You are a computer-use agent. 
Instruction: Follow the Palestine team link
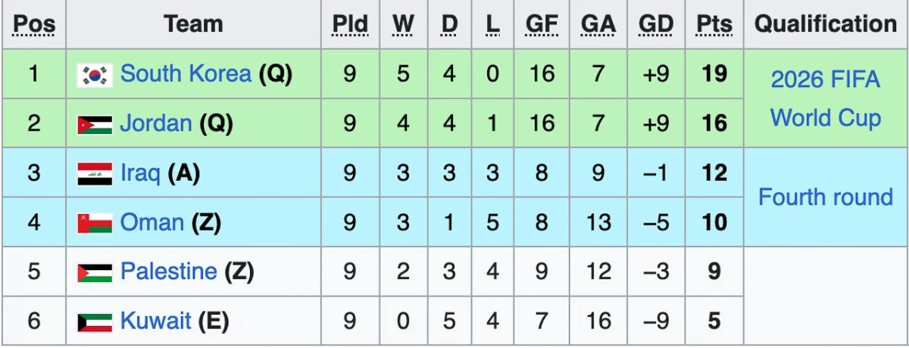pyautogui.click(x=169, y=271)
